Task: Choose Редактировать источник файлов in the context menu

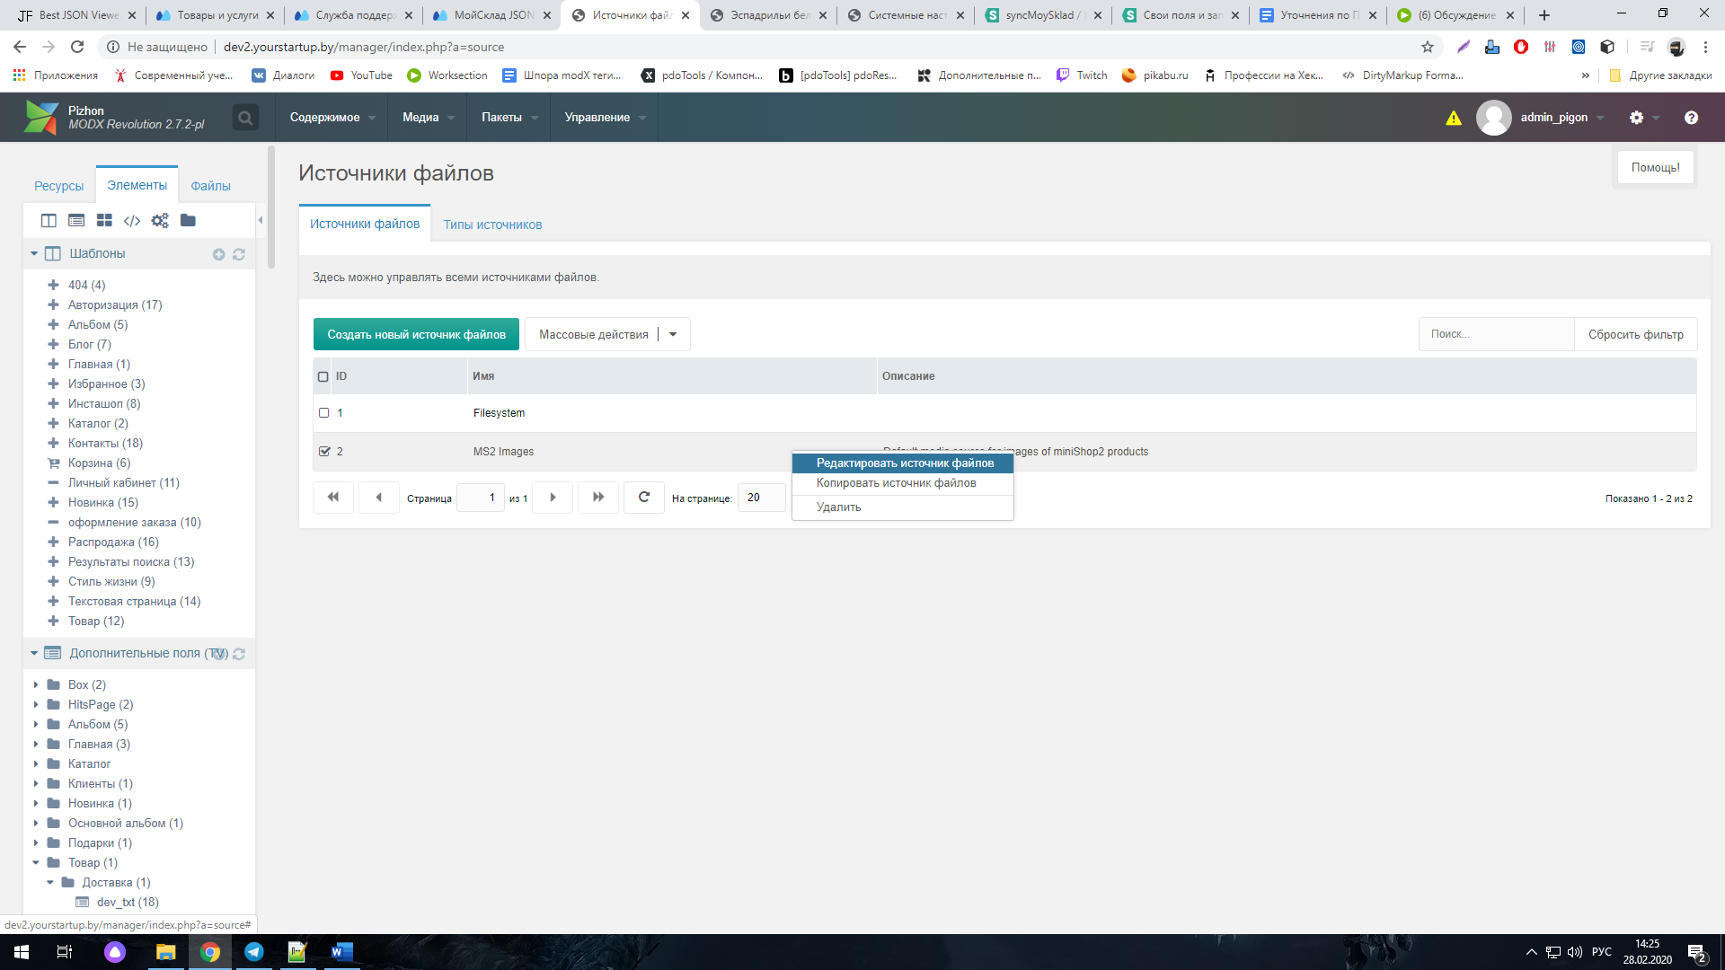Action: tap(904, 463)
